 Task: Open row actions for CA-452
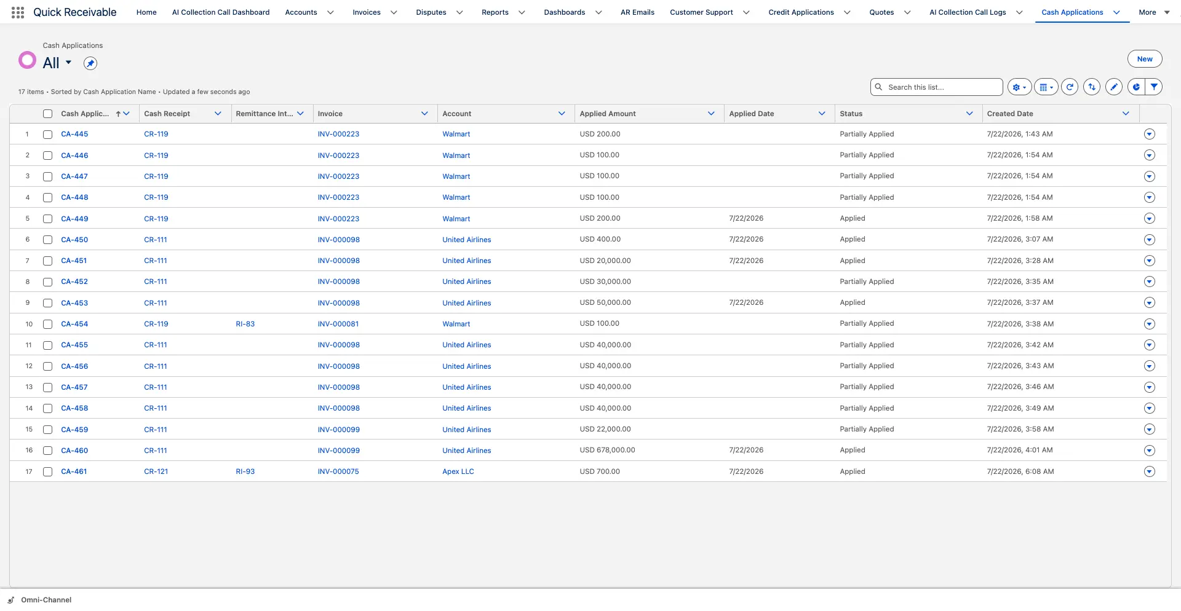point(1149,282)
